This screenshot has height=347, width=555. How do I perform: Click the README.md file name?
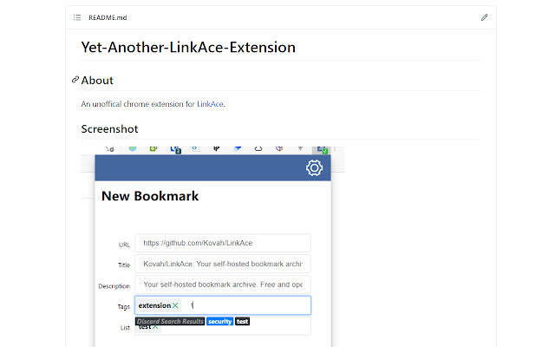click(105, 17)
